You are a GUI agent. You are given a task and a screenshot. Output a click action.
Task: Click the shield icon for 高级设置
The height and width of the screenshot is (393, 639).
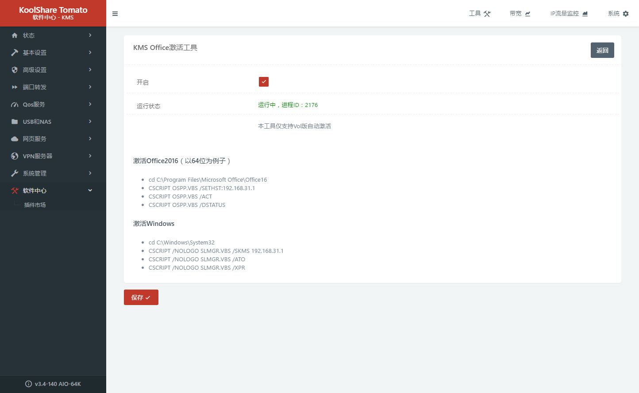pyautogui.click(x=15, y=70)
